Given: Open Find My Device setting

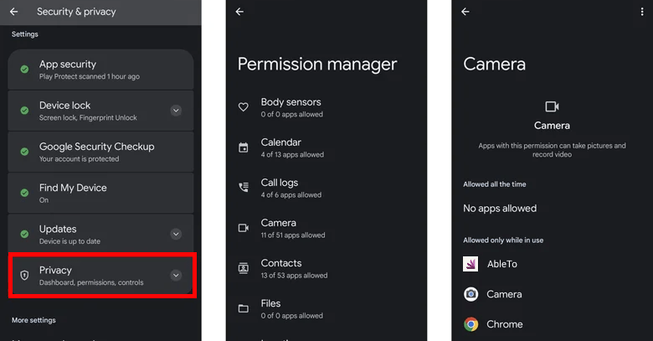Looking at the screenshot, I should point(100,193).
